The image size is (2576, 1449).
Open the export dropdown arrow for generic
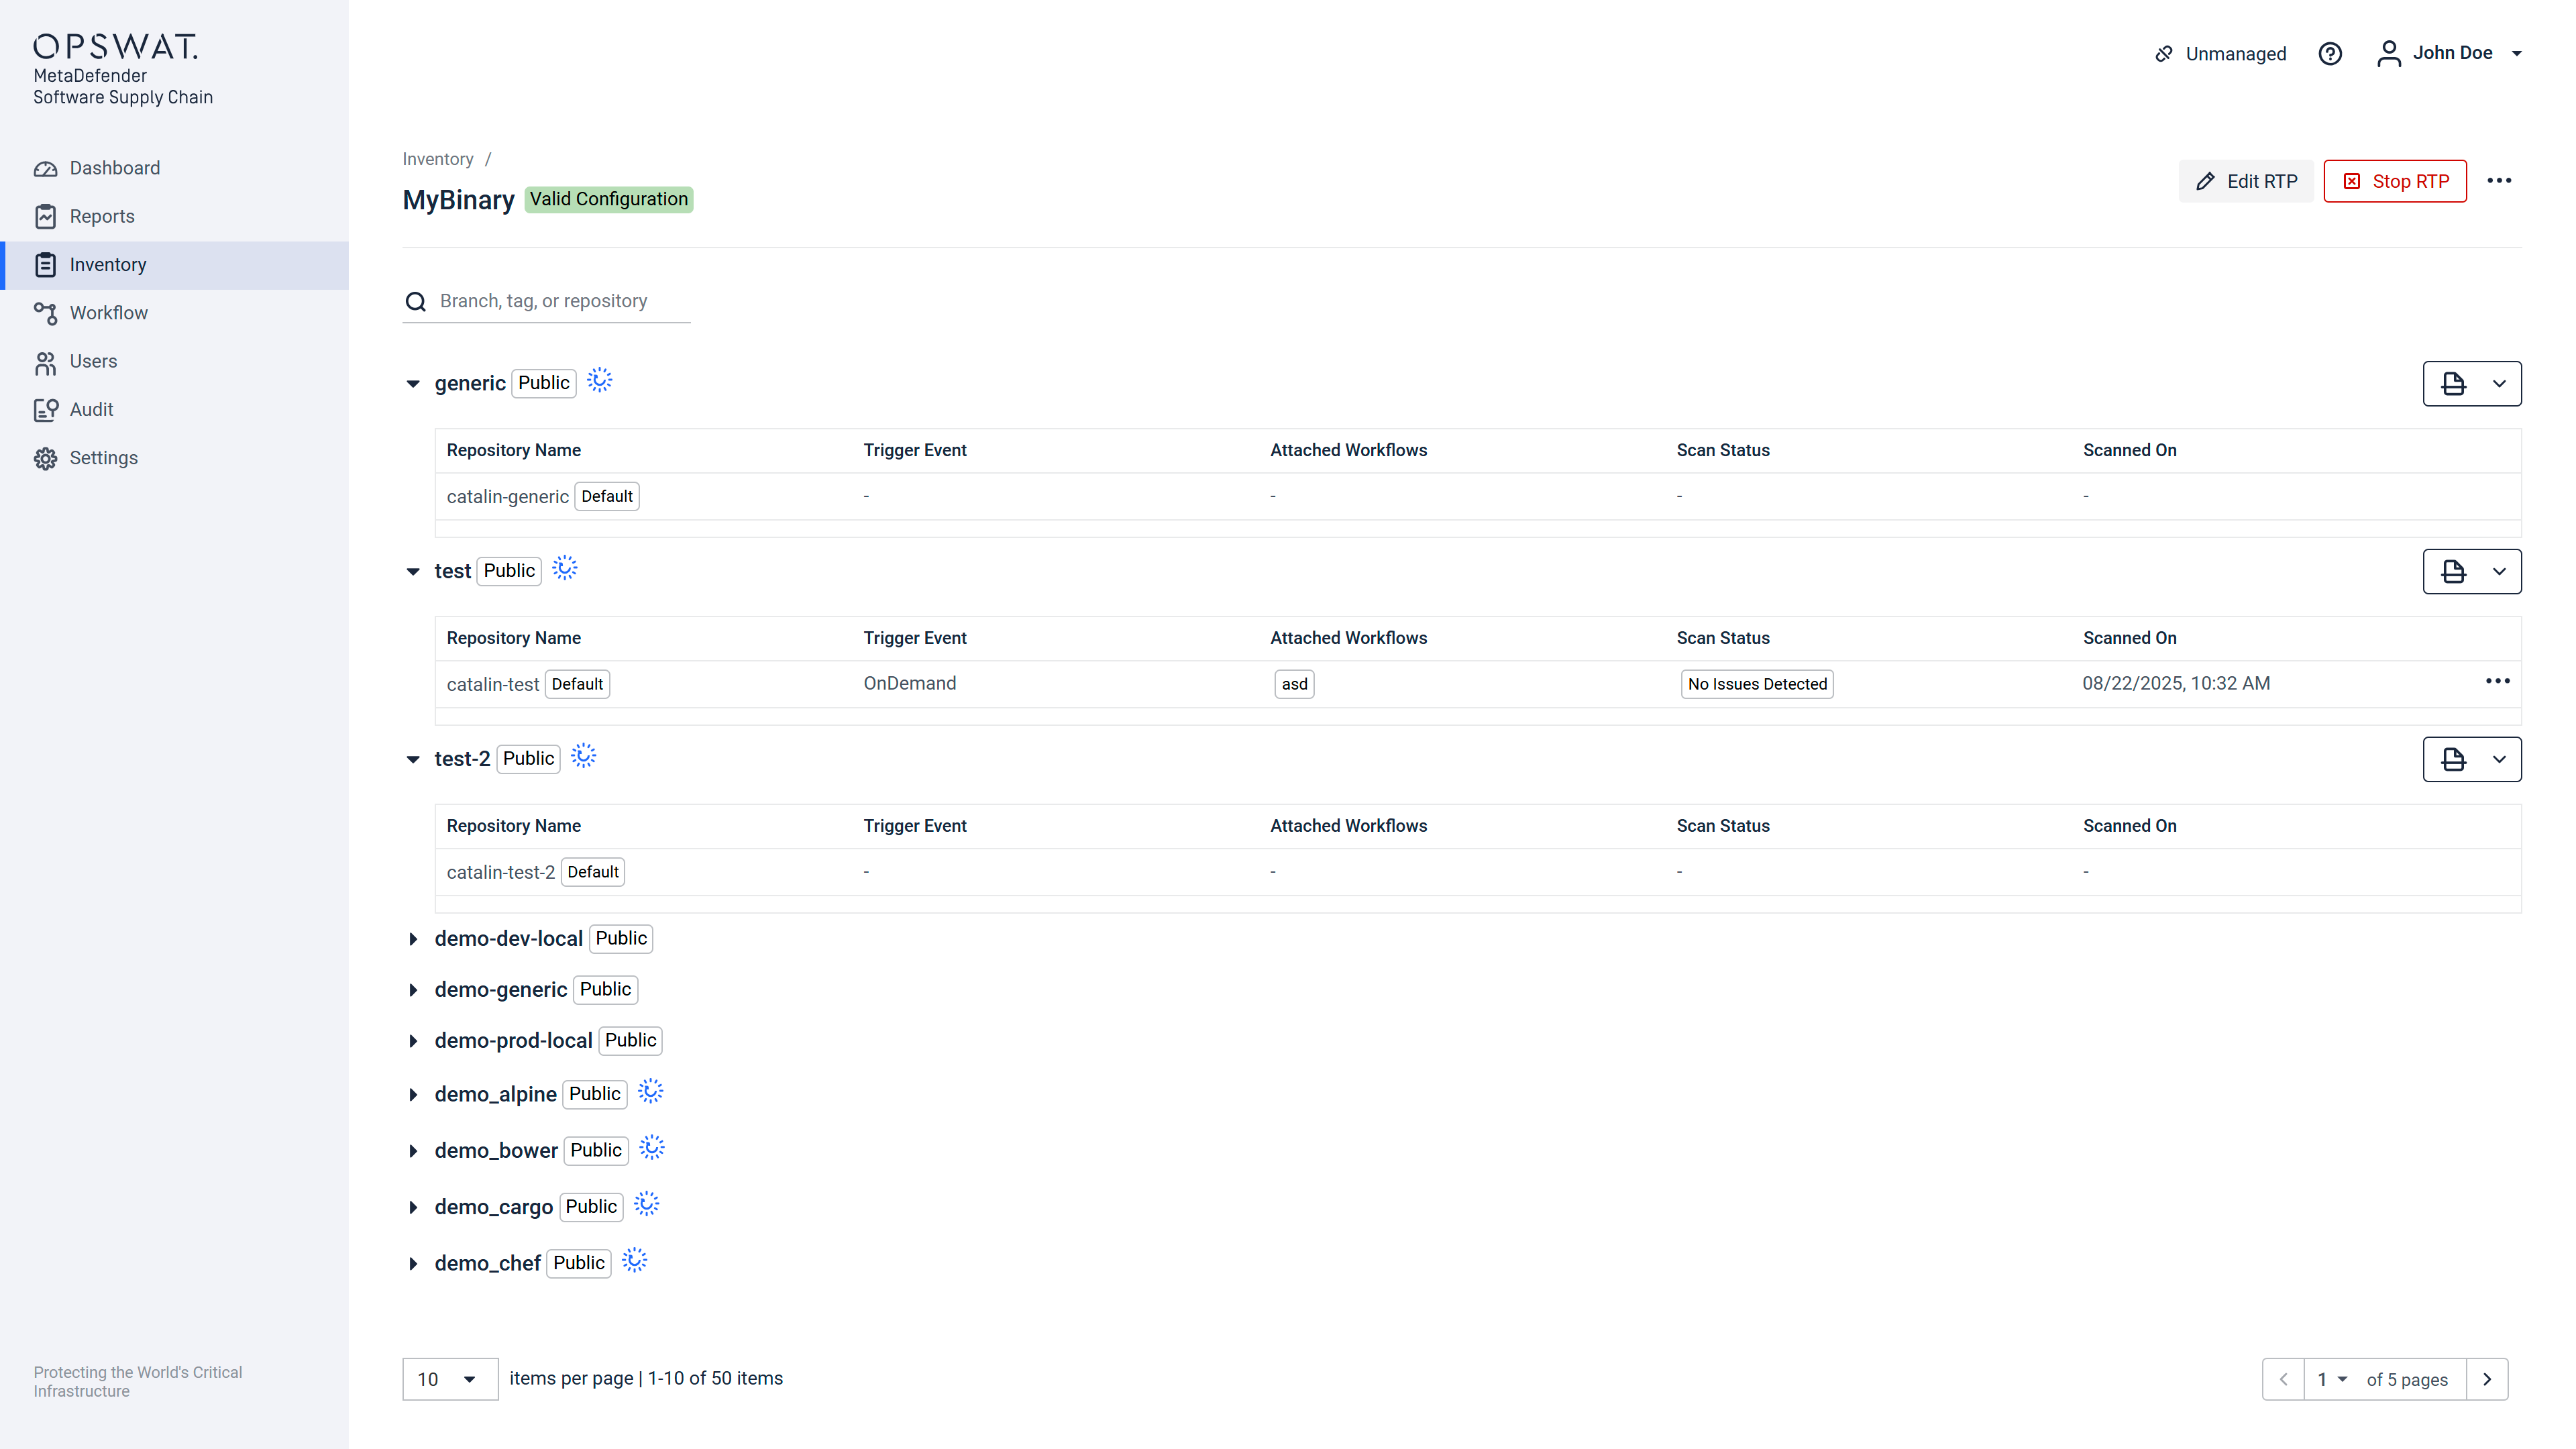2499,384
